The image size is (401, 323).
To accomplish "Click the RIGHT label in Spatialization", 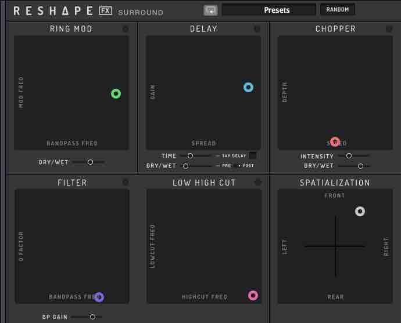I will click(x=386, y=246).
